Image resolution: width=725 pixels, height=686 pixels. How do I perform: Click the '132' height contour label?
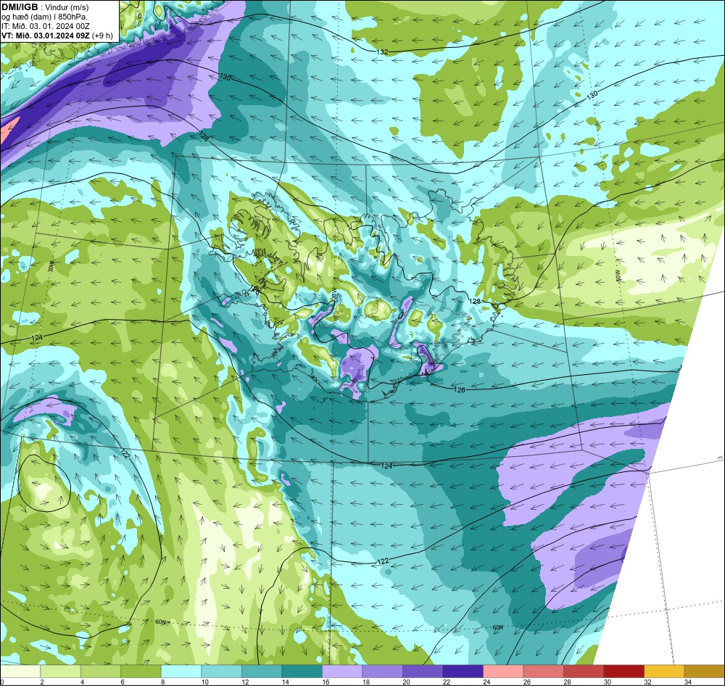coord(382,52)
